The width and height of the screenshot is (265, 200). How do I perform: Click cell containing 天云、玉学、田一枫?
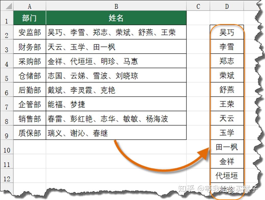(x=116, y=47)
